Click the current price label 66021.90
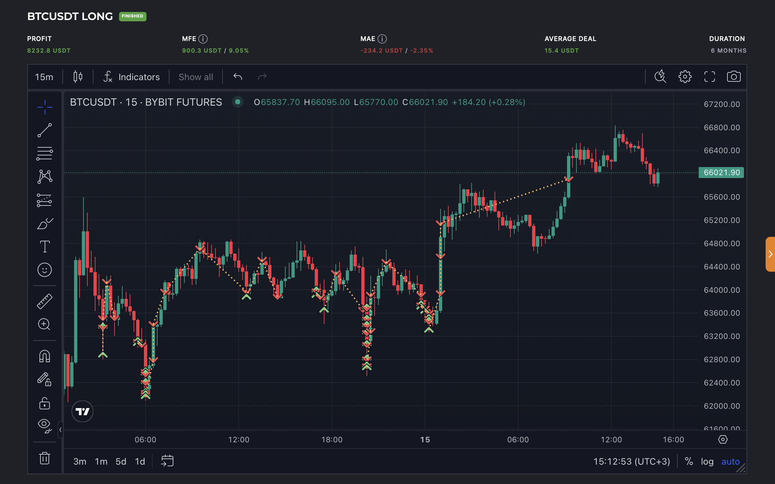 [721, 173]
